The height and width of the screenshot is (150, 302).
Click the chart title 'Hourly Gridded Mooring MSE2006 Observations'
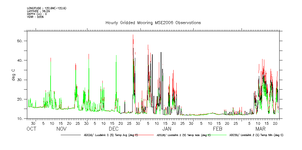(153, 23)
